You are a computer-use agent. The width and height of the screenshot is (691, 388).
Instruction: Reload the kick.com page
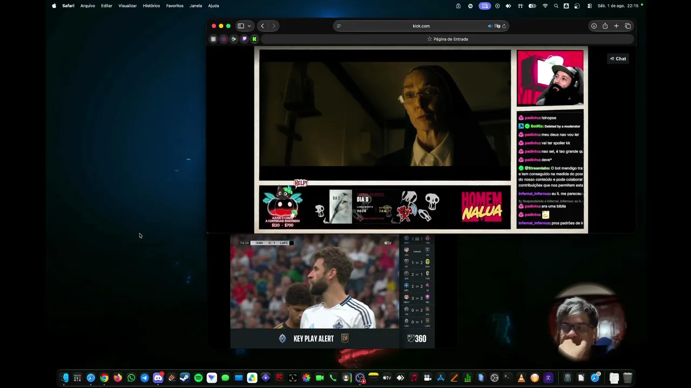pos(504,26)
